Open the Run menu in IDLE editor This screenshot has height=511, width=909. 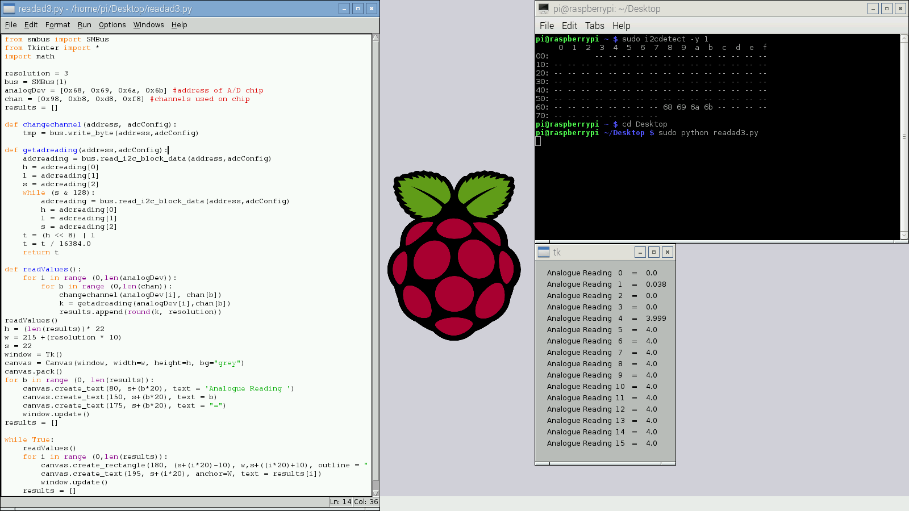pyautogui.click(x=84, y=25)
